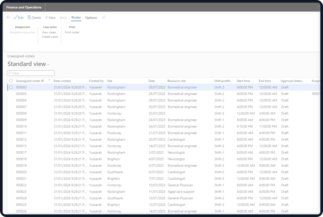
Task: Select the row circle for roster 000003
Action: (11, 87)
